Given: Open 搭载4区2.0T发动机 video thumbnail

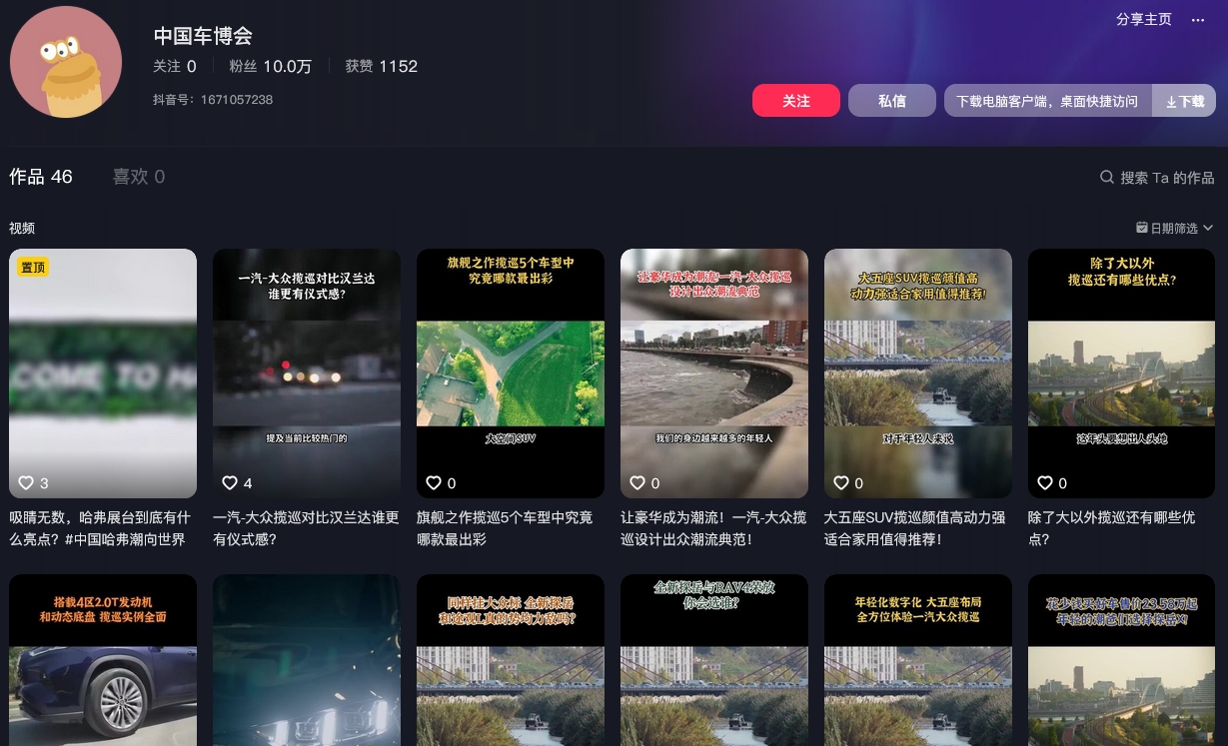Looking at the screenshot, I should (103, 660).
